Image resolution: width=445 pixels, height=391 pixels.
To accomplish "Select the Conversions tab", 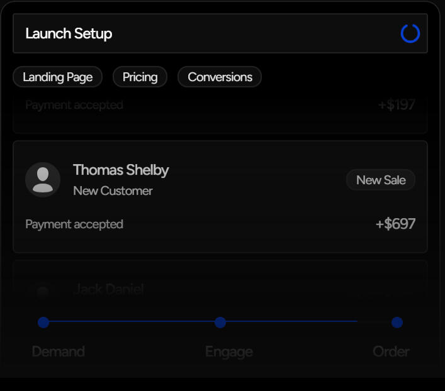I will 220,77.
